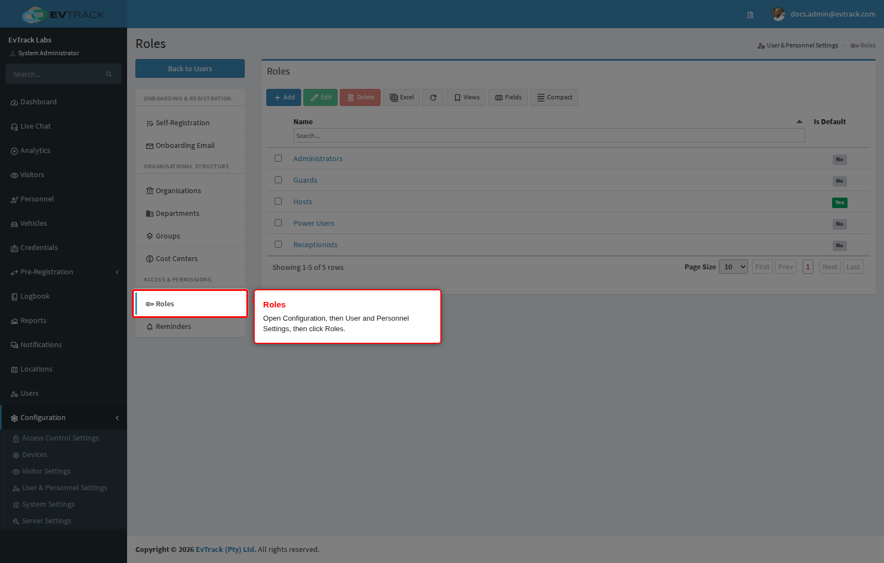Open the Page Size dropdown
This screenshot has height=563, width=884.
pos(734,267)
